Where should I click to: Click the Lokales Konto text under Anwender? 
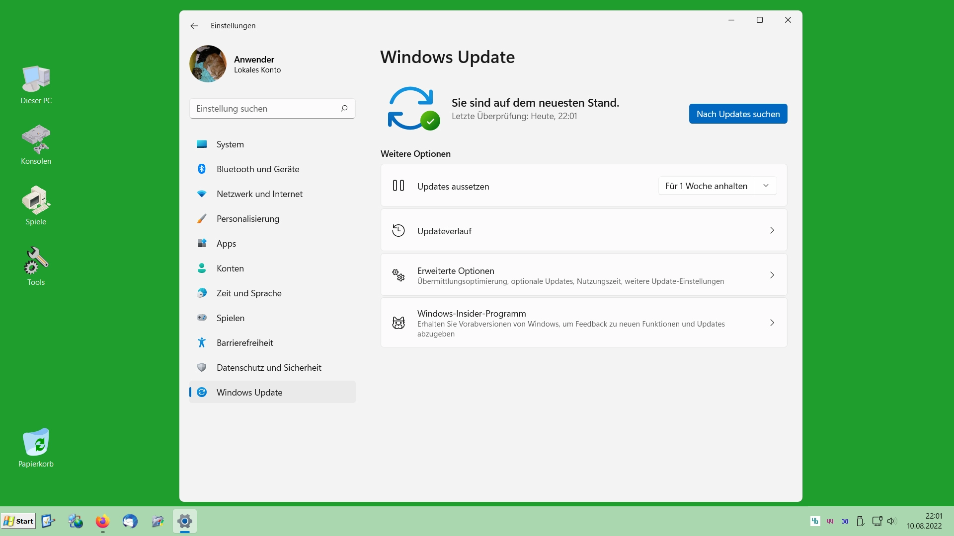click(x=257, y=70)
